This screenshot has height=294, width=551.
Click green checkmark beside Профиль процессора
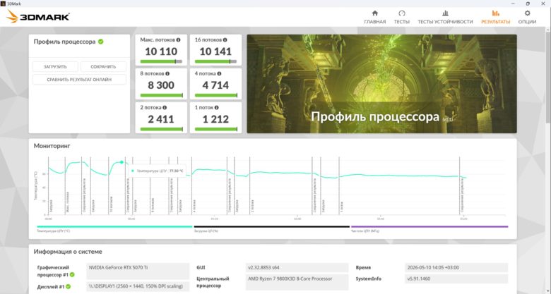click(101, 42)
